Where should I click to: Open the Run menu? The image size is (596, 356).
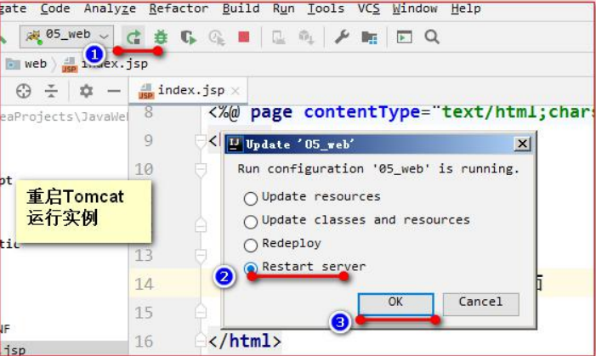284,8
